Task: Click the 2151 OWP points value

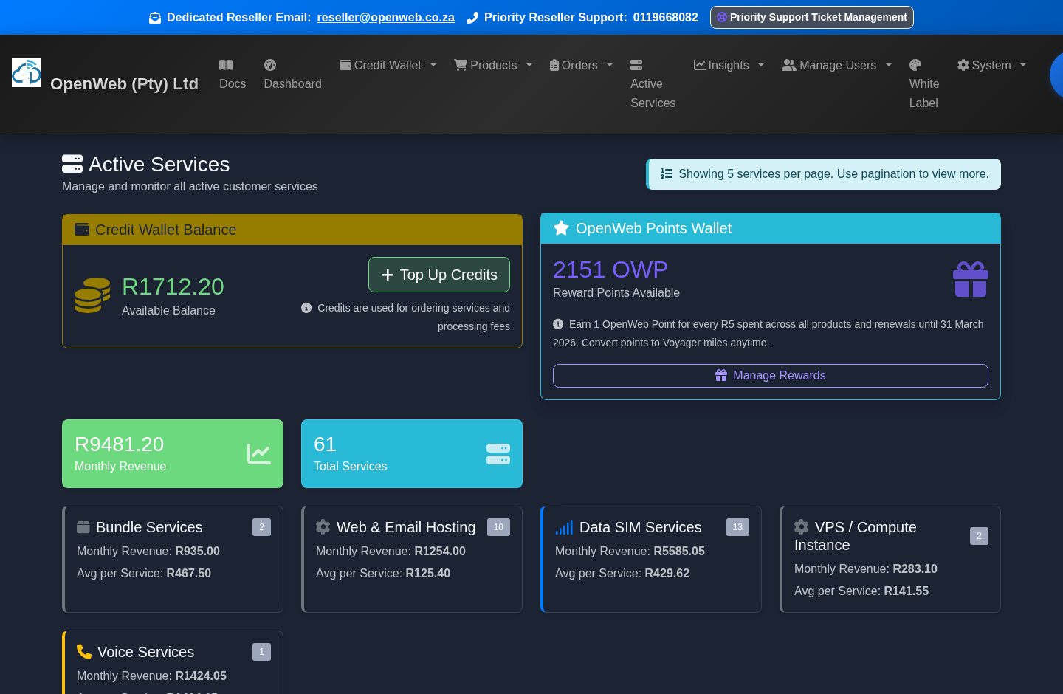Action: tap(610, 269)
